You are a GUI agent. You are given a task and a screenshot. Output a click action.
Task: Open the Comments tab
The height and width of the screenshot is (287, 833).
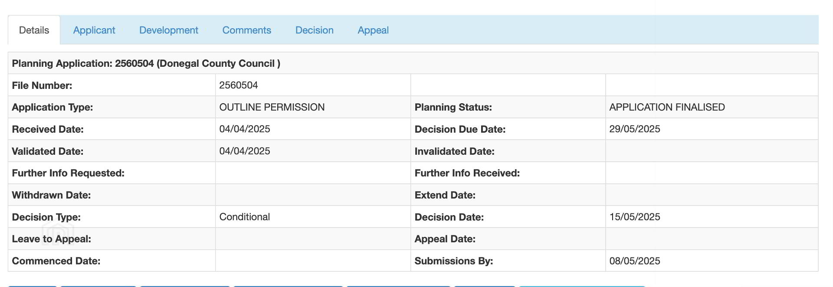click(x=247, y=30)
